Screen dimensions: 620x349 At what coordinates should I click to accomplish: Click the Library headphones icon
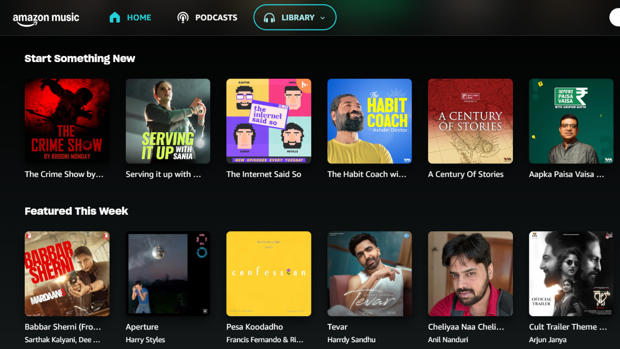(x=269, y=18)
